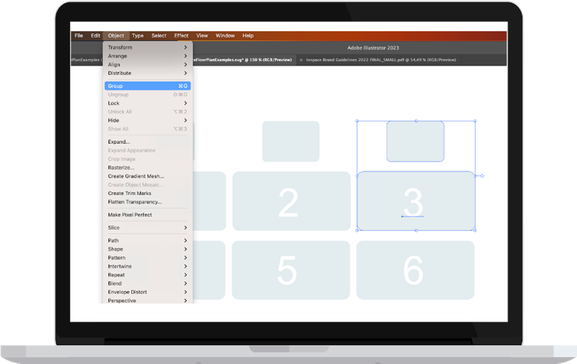The image size is (577, 364).
Task: Expand the Transform submenu
Action: pyautogui.click(x=147, y=47)
